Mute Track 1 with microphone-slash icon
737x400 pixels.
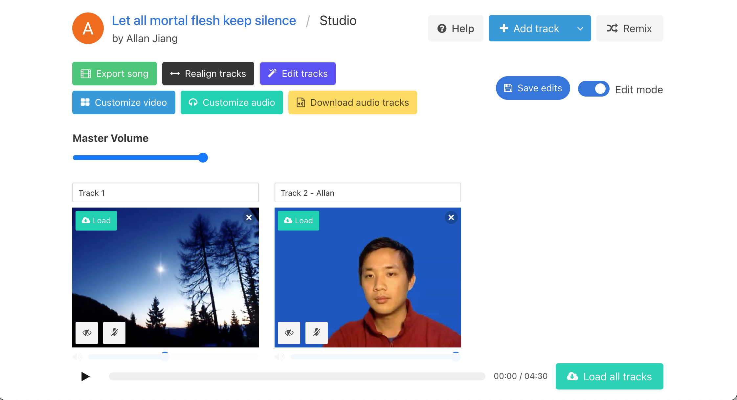(x=114, y=333)
